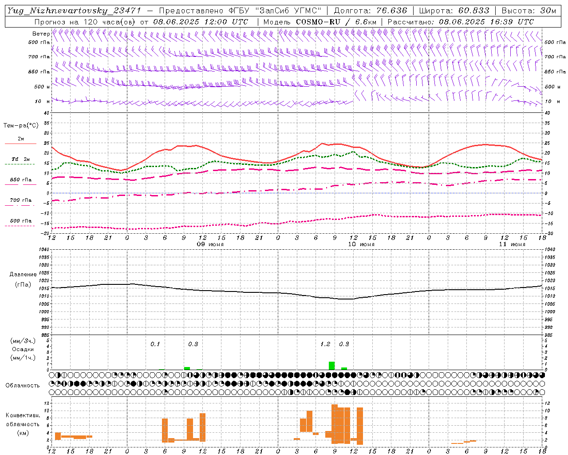Click the Широта: 60.833 value

(454, 11)
